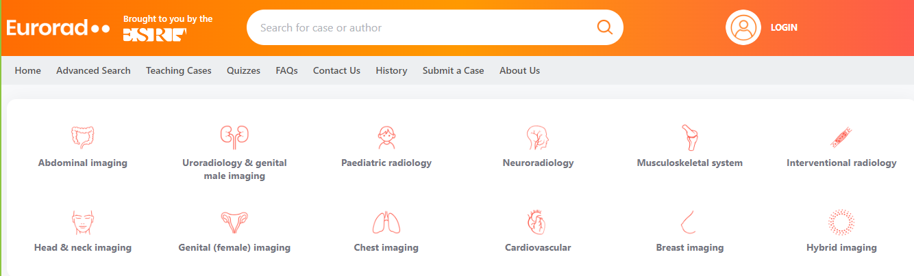Go to the Teaching Cases page

(x=179, y=70)
